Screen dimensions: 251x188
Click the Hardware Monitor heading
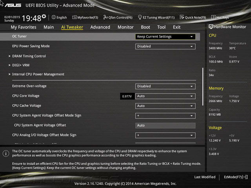230,27
